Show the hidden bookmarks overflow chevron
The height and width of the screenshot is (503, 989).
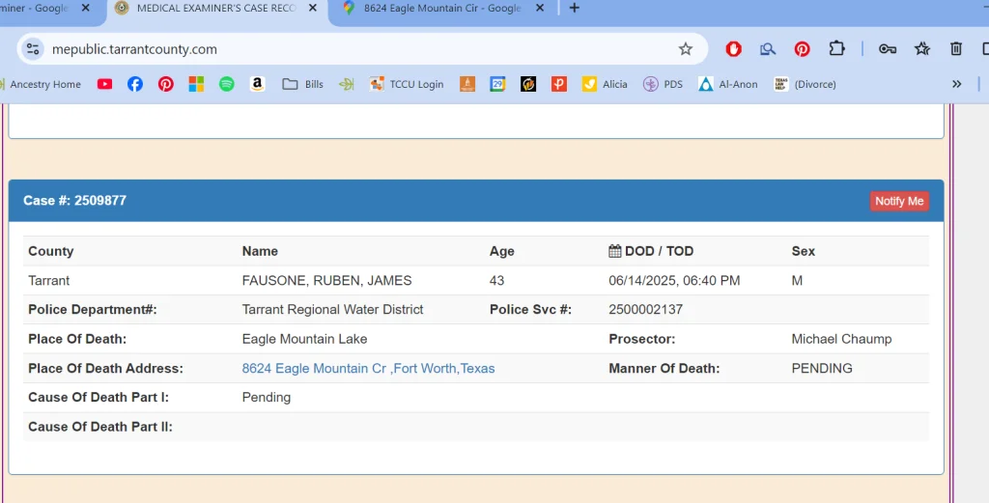956,84
